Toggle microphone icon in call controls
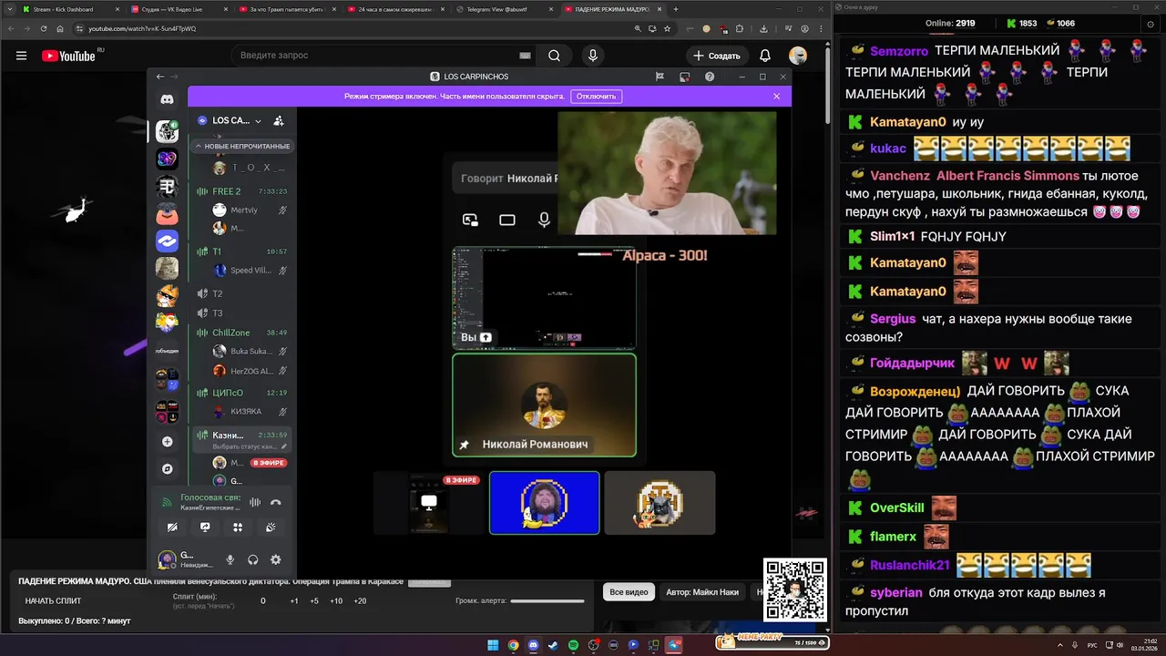Viewport: 1166px width, 656px height. pyautogui.click(x=544, y=220)
